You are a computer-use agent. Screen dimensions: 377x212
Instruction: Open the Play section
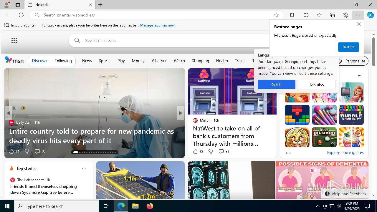coord(121,61)
